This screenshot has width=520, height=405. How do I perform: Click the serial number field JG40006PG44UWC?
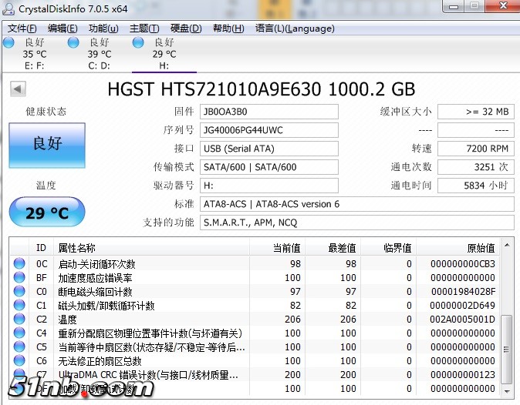[x=268, y=130]
